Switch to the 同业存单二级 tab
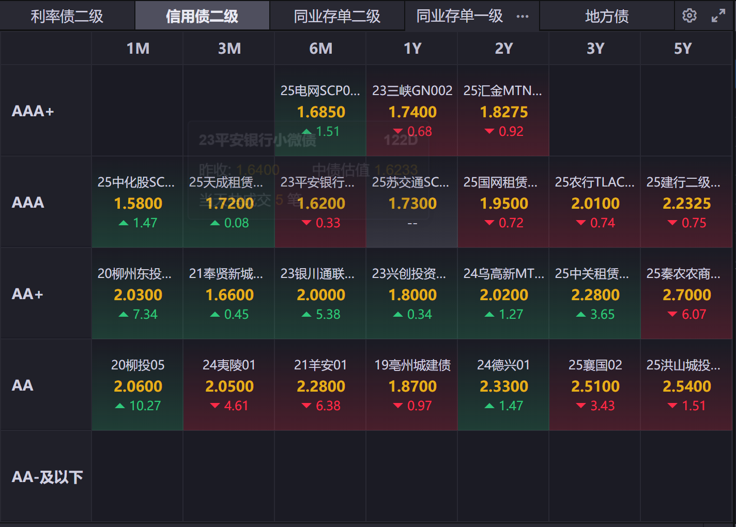This screenshot has height=527, width=736. tap(337, 17)
